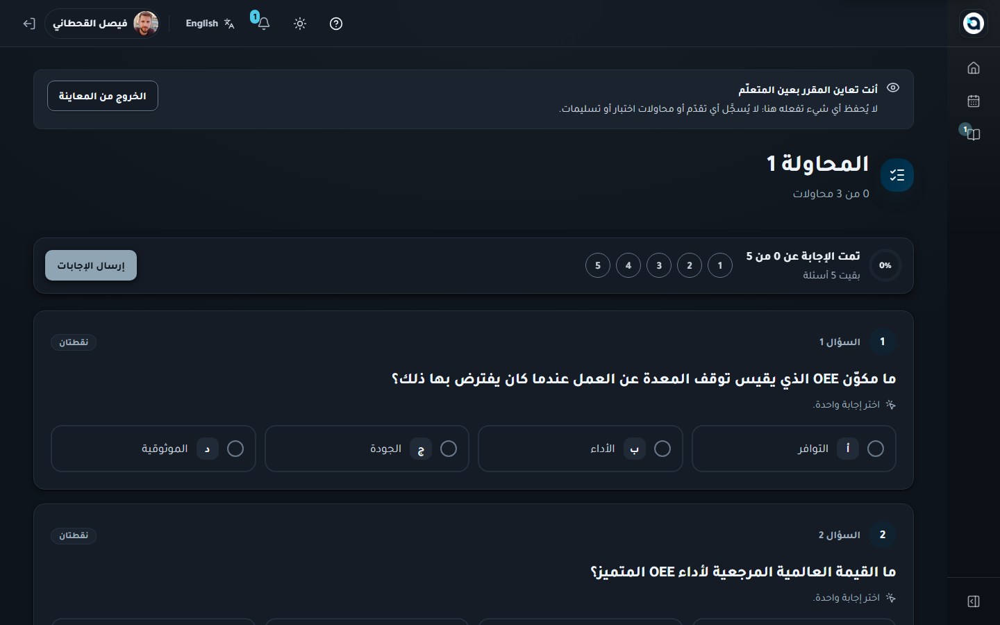Go to Home via sidebar house icon

pos(974,68)
